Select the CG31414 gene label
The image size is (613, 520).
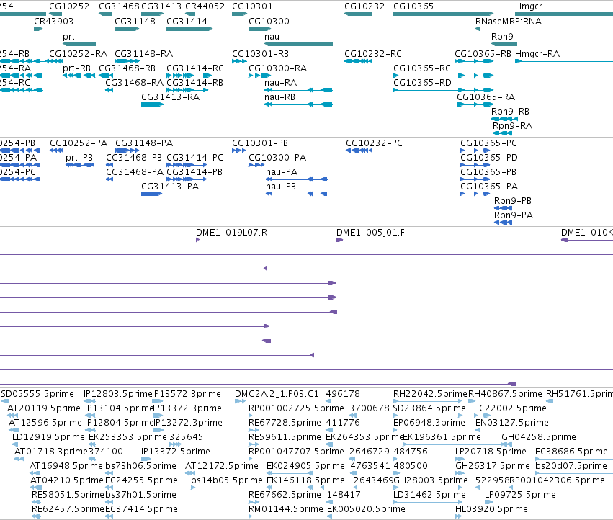[187, 21]
